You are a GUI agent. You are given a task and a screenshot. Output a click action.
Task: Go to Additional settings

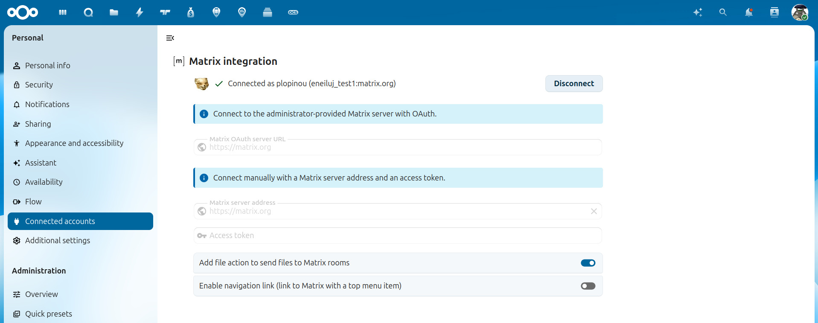[80, 240]
